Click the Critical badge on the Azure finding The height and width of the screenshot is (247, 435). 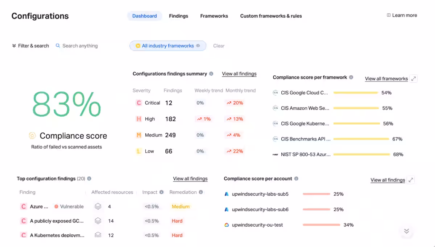24,206
